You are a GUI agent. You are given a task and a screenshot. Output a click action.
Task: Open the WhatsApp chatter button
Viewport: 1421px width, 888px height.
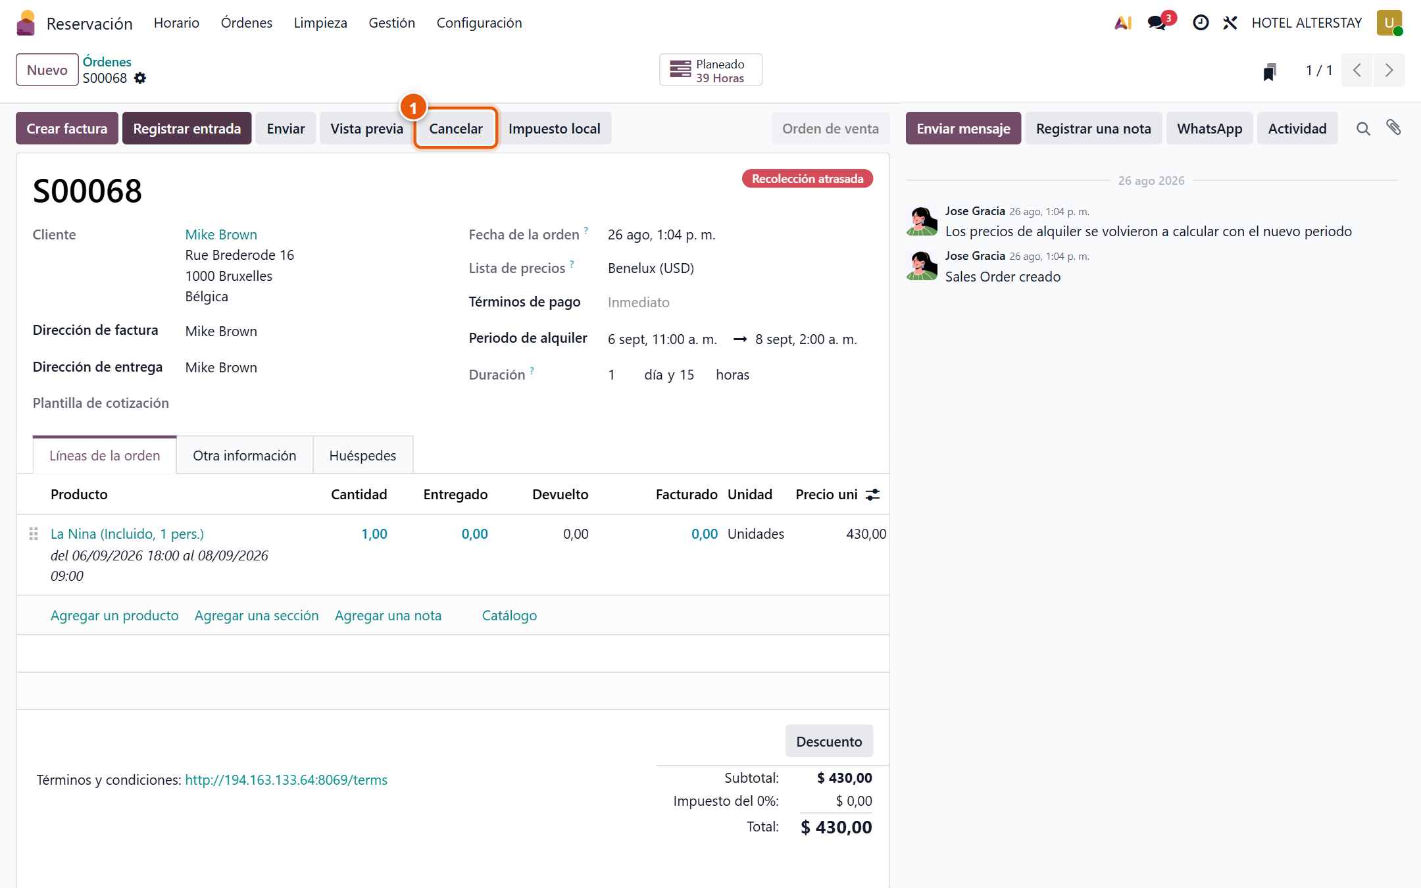pyautogui.click(x=1210, y=128)
